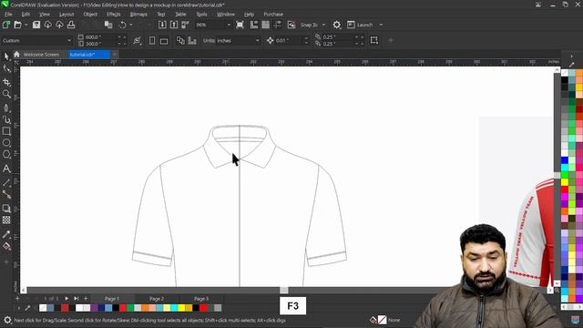Image resolution: width=583 pixels, height=328 pixels.
Task: Save the document with disk icon
Action: coord(36,25)
